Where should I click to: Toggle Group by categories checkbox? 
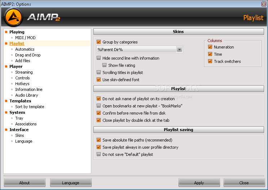(x=98, y=42)
